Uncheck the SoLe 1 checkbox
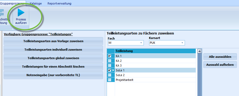 tap(109, 70)
